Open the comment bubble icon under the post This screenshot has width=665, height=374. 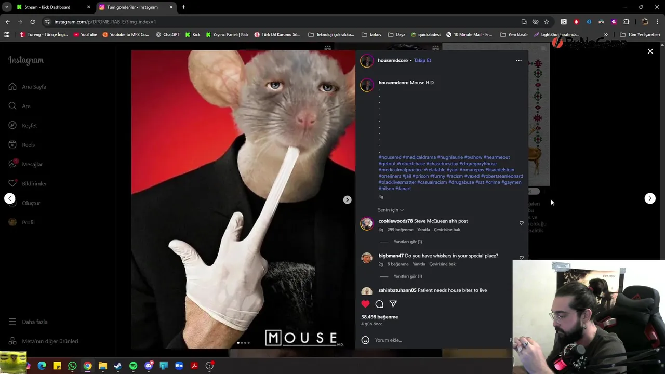click(379, 304)
